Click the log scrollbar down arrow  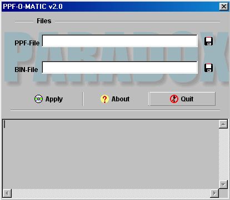(223, 184)
